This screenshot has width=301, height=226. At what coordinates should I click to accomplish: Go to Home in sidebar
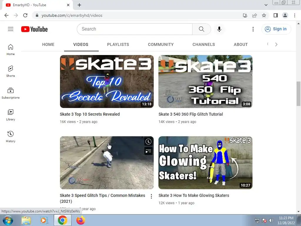11,50
